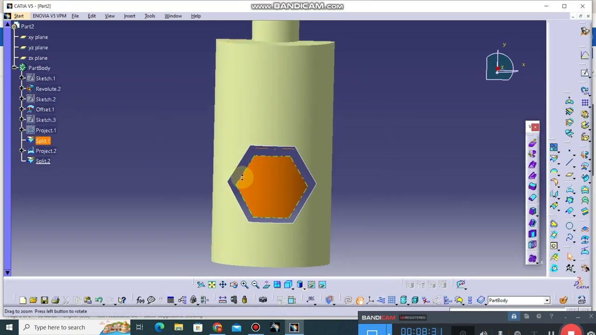Viewport: 596px width, 335px height.
Task: Toggle Swap visible space icon
Action: pyautogui.click(x=322, y=285)
